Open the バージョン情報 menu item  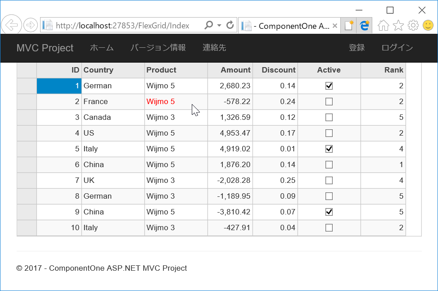coord(158,47)
